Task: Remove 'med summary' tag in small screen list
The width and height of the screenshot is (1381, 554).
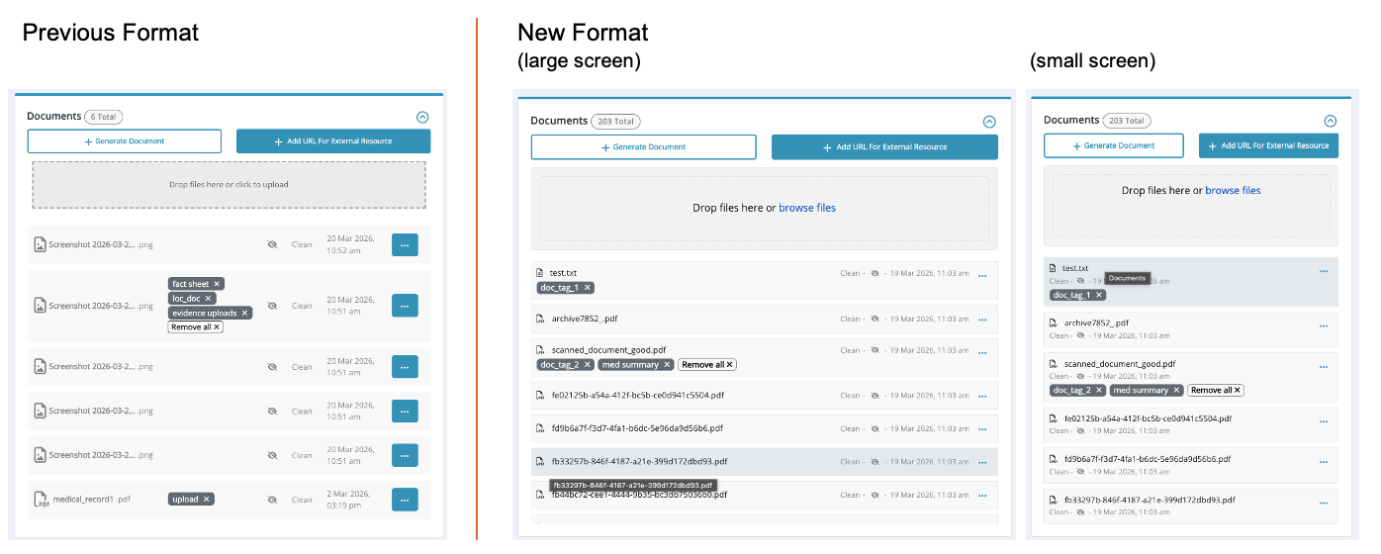Action: [x=1178, y=390]
